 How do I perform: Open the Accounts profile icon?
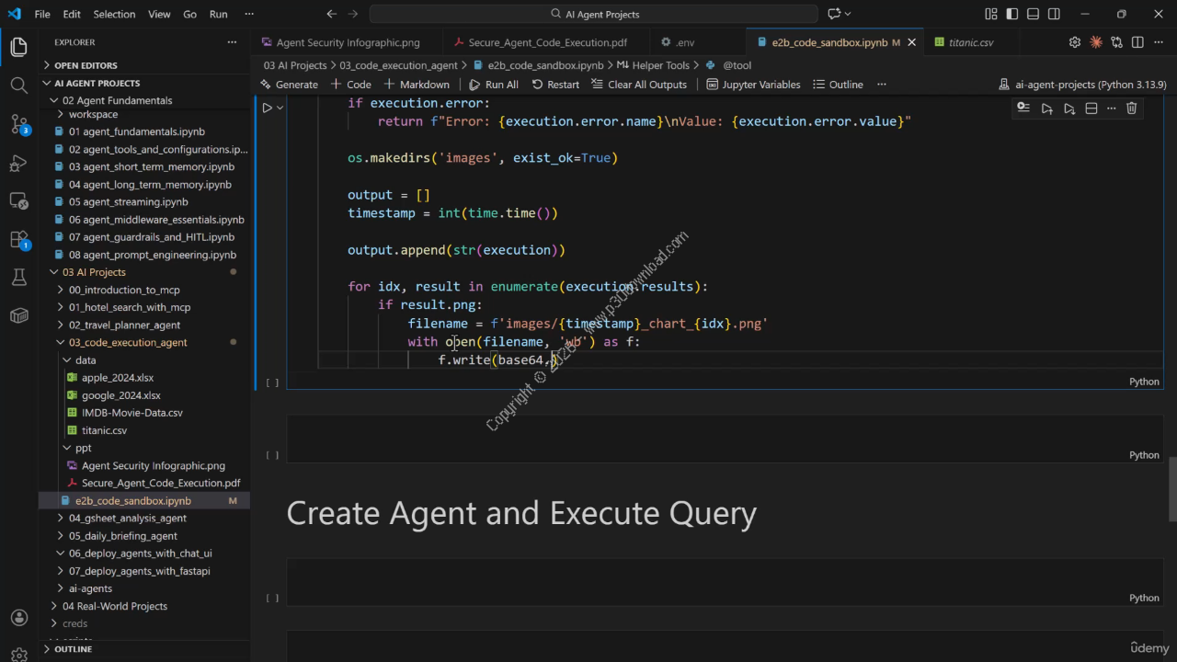tap(18, 618)
